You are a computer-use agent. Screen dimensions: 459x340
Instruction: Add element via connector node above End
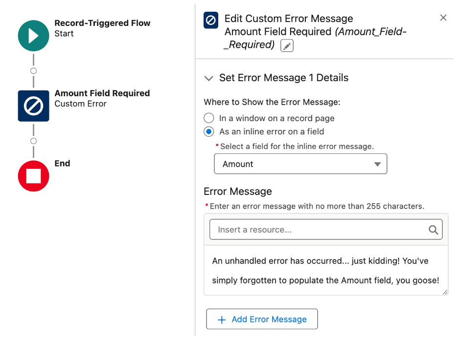click(x=33, y=141)
